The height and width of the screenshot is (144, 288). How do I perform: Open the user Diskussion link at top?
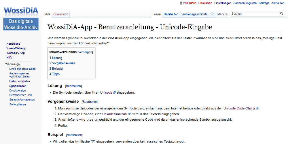[205, 3]
